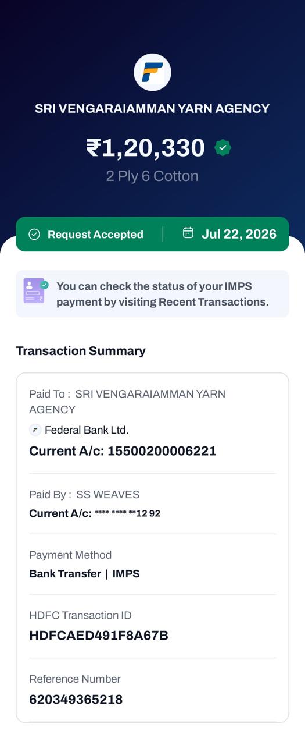Tap the 2 Ply 6 Cotton note
The height and width of the screenshot is (745, 305).
[x=152, y=176]
